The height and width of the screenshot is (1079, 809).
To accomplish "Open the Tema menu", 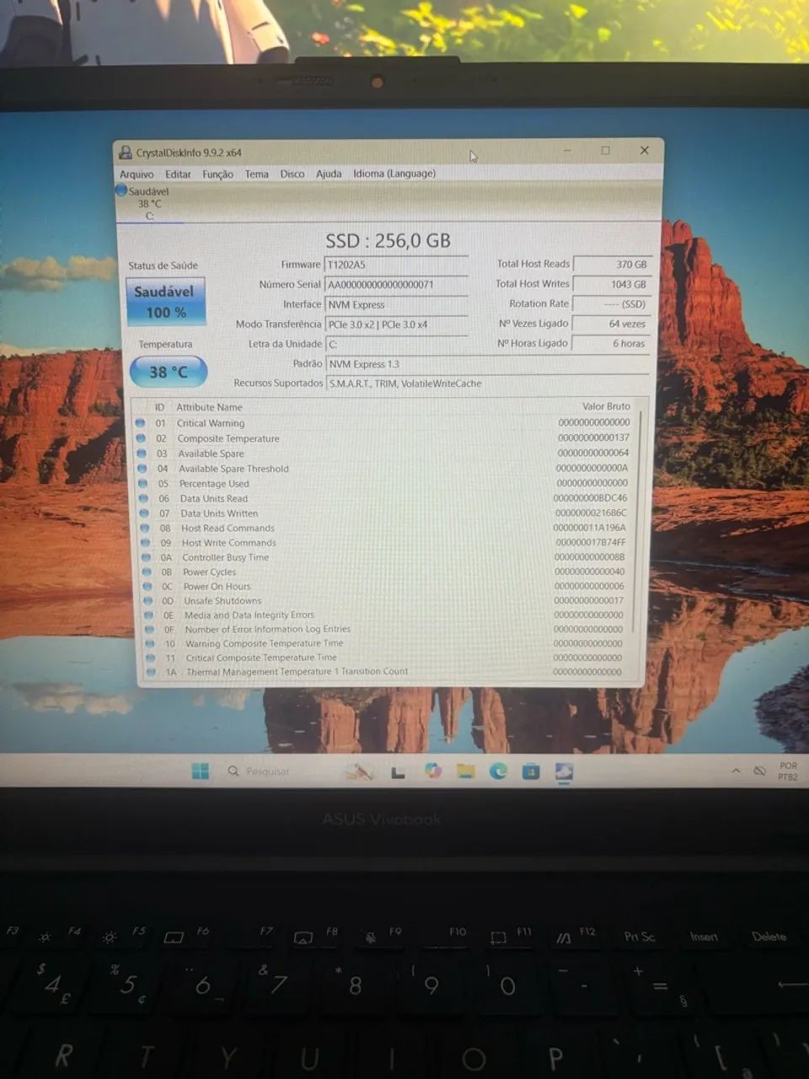I will click(x=257, y=174).
